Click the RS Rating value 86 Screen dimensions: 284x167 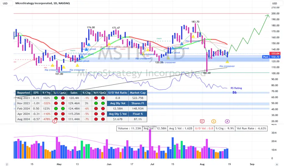pyautogui.click(x=234, y=92)
